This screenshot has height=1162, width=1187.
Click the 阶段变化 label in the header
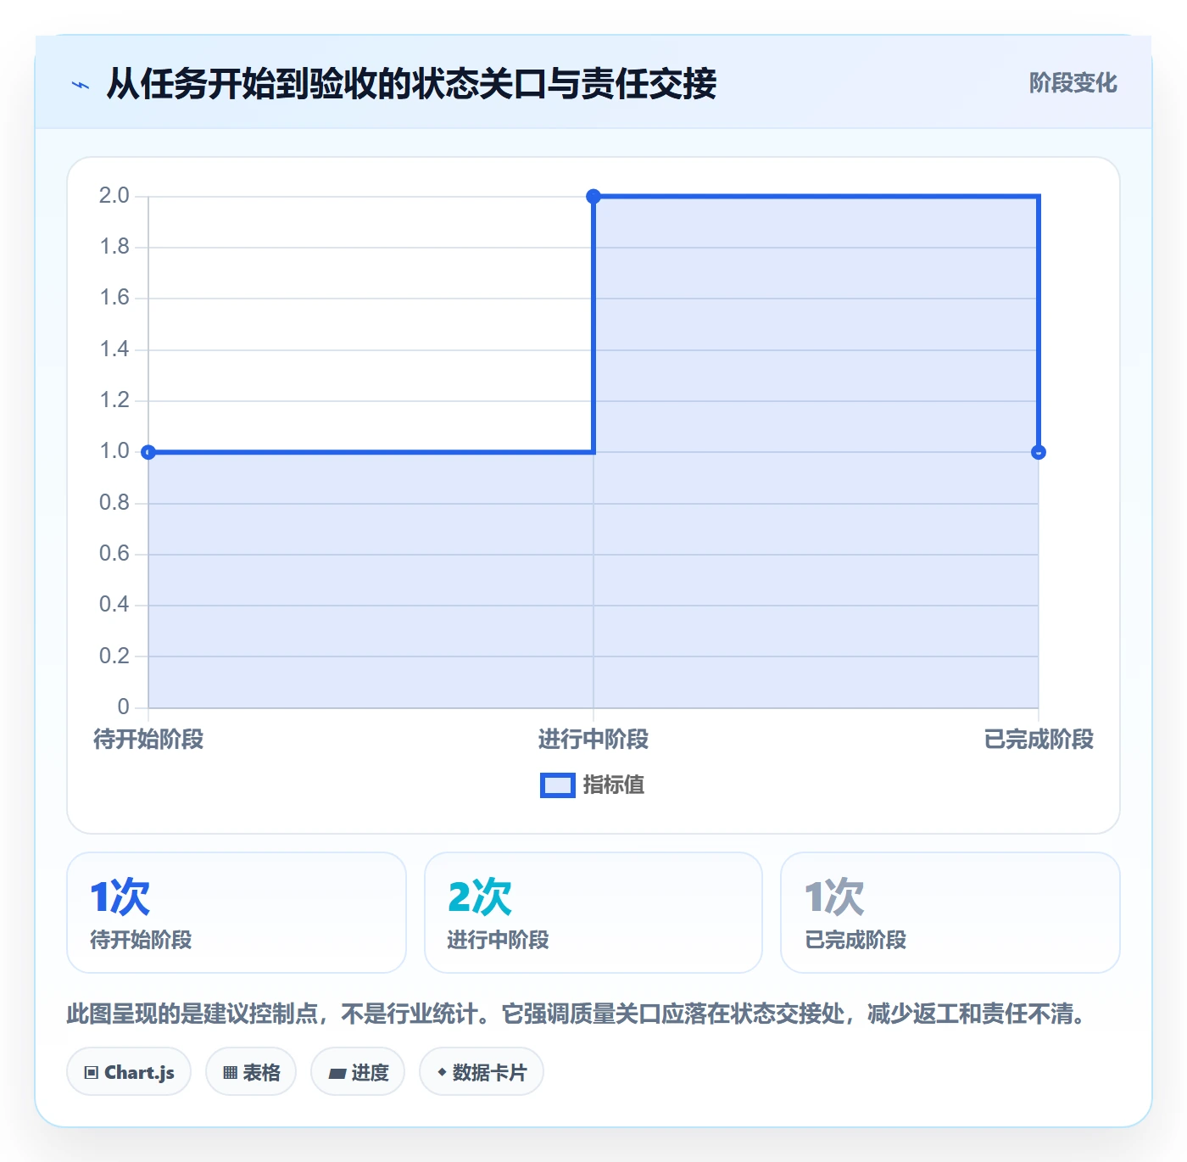coord(1073,83)
